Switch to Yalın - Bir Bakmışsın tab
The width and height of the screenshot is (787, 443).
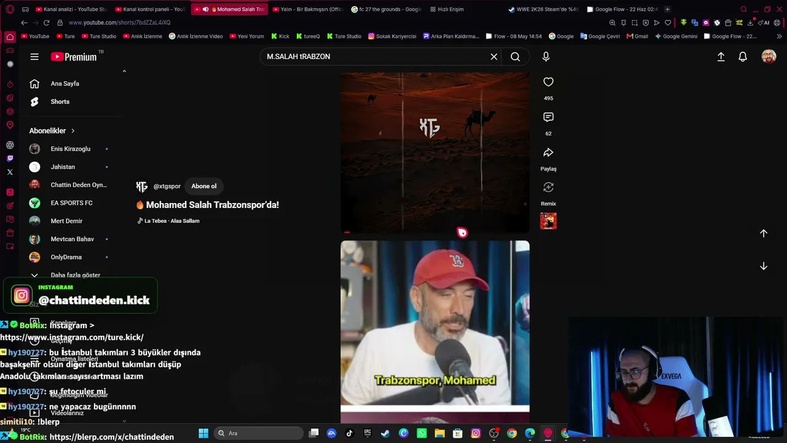click(x=306, y=9)
